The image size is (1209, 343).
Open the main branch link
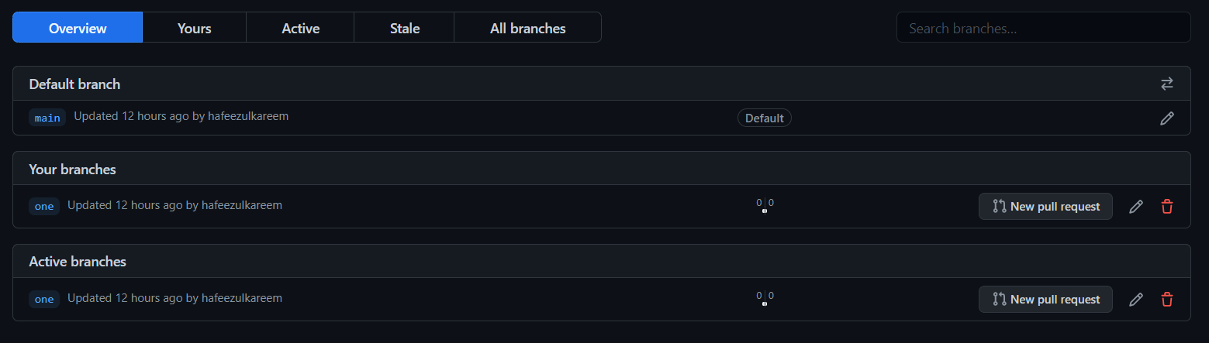47,118
